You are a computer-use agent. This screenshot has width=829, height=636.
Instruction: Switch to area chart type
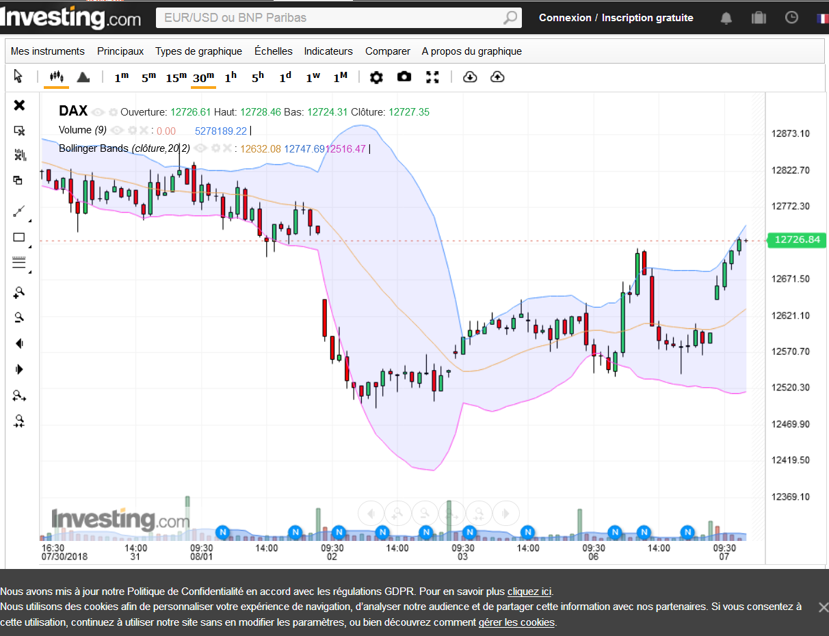pos(83,77)
